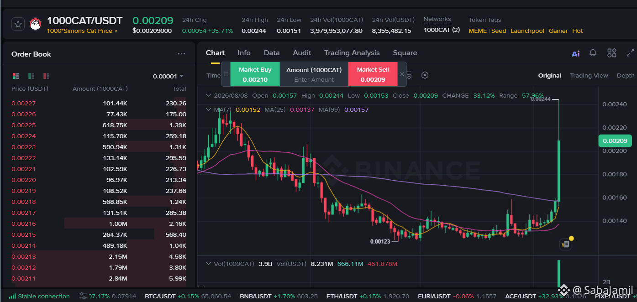Click the Launchpool token tag
Image resolution: width=637 pixels, height=302 pixels.
527,31
